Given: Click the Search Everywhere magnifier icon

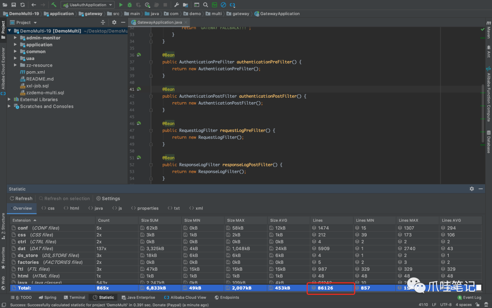Looking at the screenshot, I should click(205, 5).
